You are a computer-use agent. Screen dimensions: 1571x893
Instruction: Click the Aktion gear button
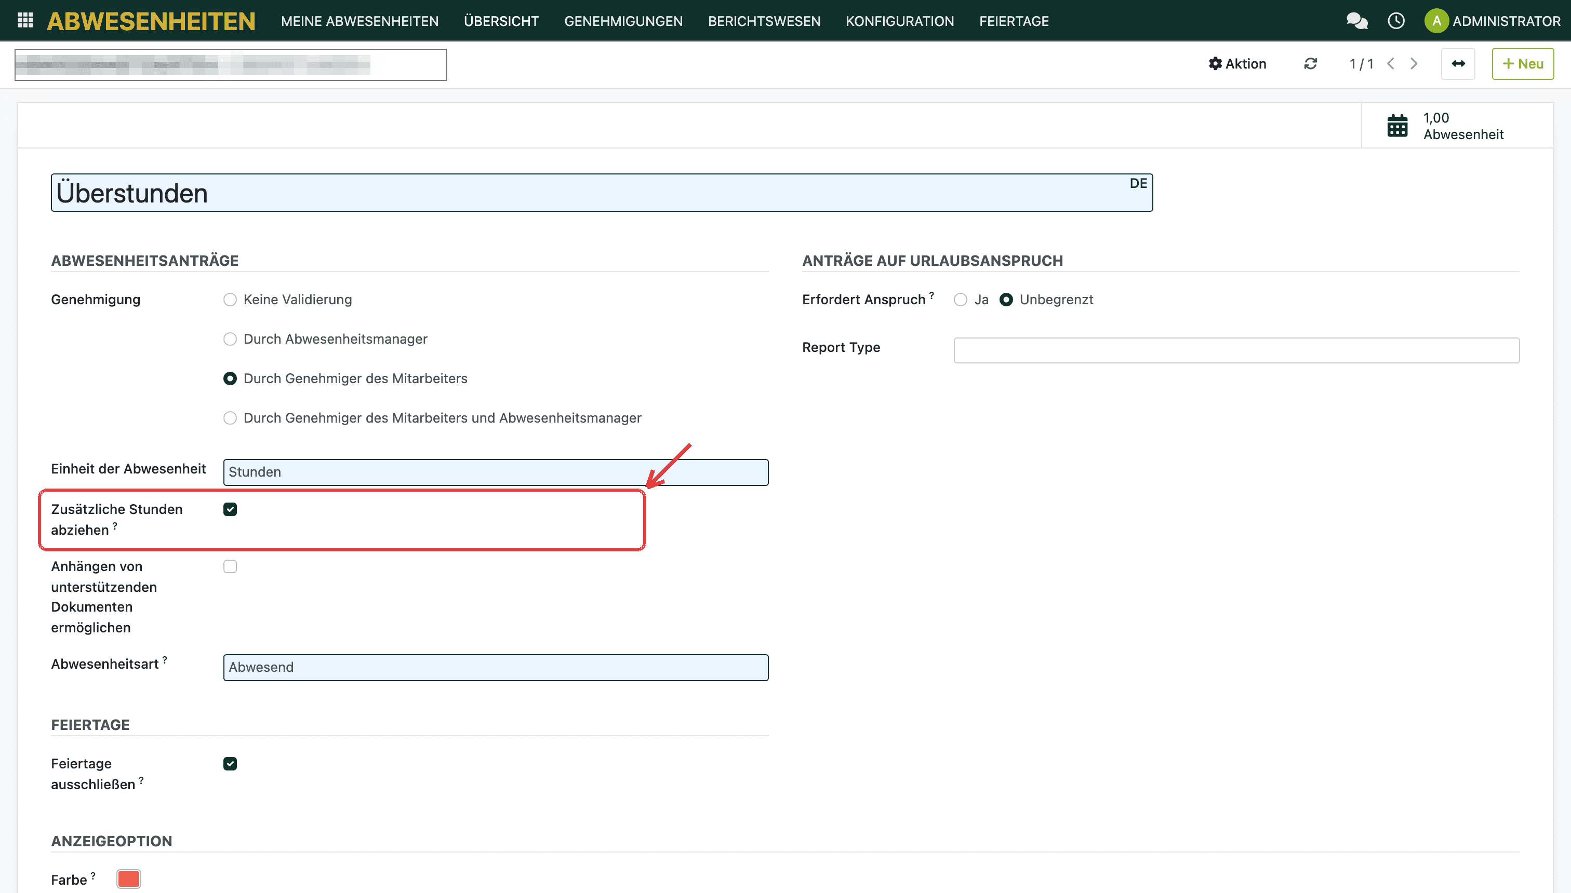1237,64
